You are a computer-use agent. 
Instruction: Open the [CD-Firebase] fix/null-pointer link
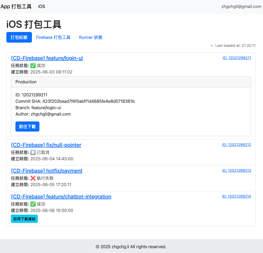(x=46, y=145)
